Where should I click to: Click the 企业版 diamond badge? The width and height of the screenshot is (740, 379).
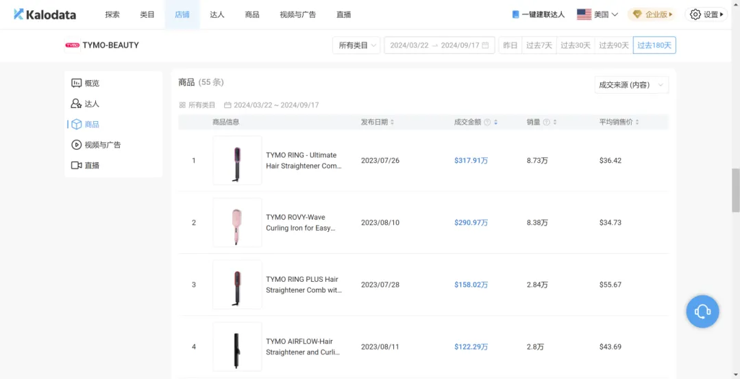click(x=652, y=14)
